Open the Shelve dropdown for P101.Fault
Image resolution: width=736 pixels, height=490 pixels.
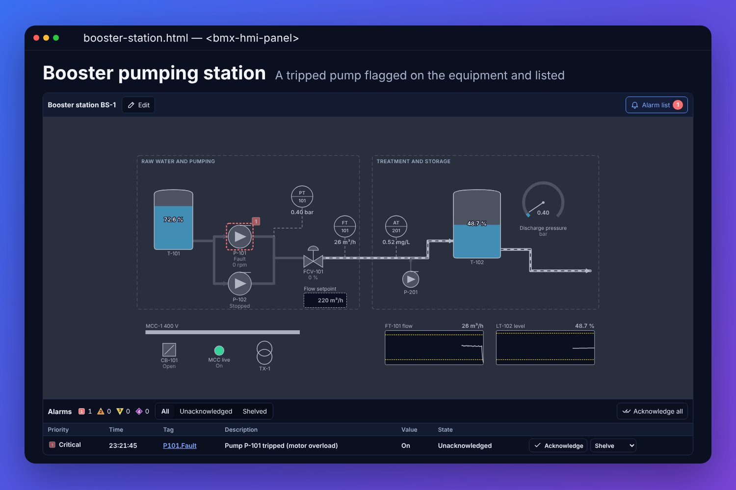[613, 445]
